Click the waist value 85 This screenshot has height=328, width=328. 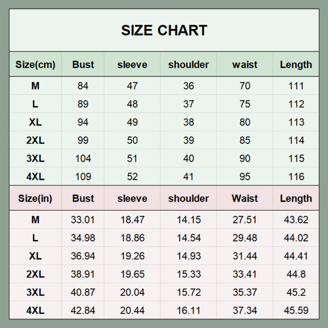(245, 141)
